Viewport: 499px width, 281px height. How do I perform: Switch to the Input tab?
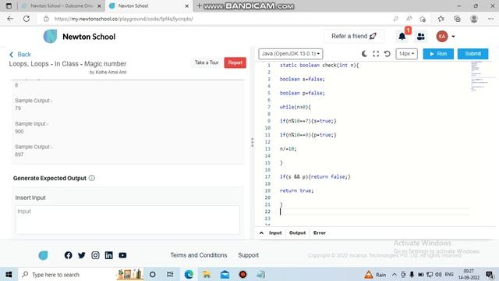tap(275, 233)
